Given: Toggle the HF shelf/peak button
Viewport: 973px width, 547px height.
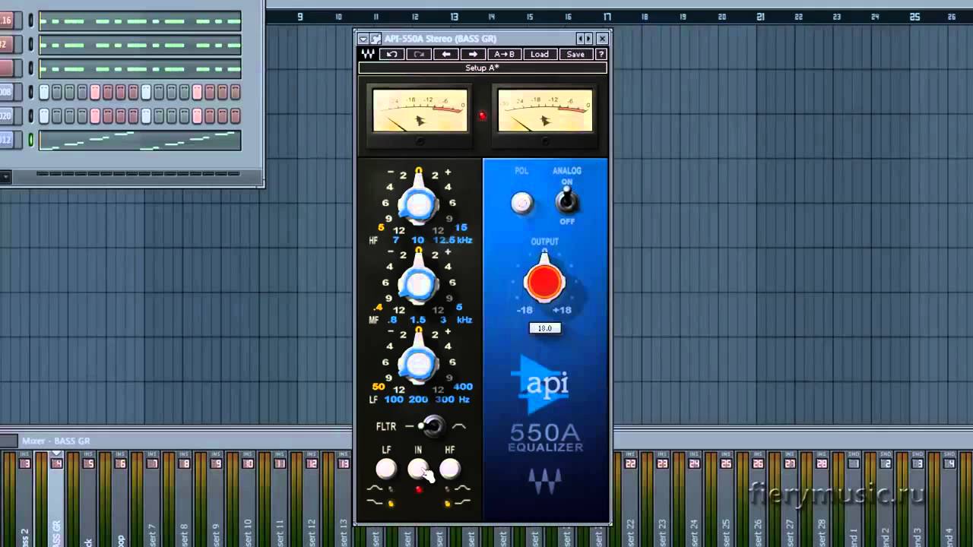Looking at the screenshot, I should click(x=450, y=470).
